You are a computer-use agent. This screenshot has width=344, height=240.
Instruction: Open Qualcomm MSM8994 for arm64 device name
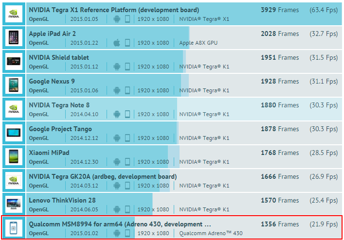point(120,224)
